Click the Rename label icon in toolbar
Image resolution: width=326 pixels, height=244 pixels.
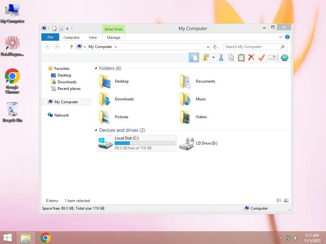point(272,58)
